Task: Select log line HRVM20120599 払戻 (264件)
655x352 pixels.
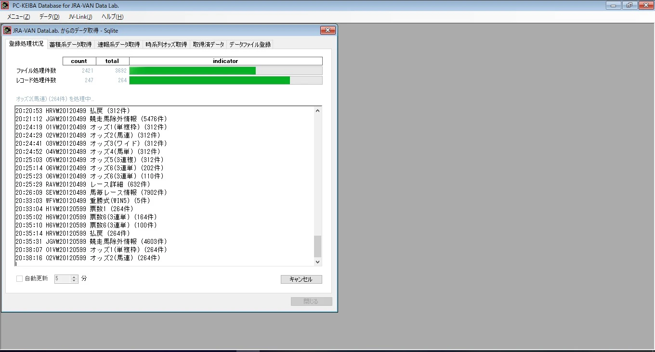Action: pyautogui.click(x=73, y=233)
